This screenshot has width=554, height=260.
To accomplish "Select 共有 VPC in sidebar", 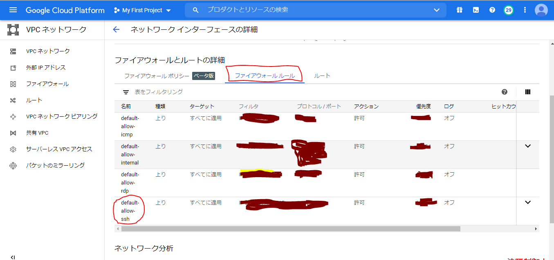I will pos(37,133).
